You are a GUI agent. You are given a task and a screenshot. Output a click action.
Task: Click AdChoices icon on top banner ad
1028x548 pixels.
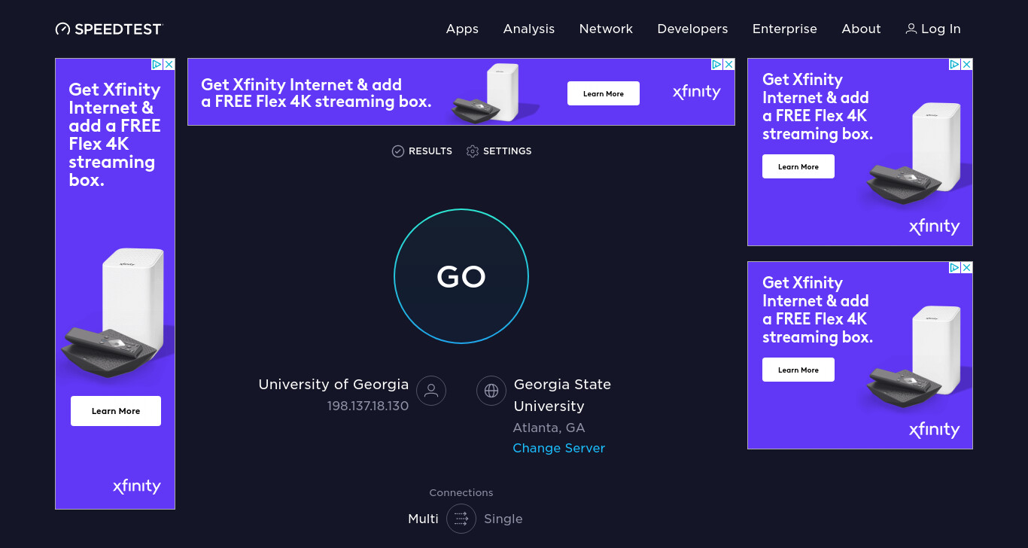[x=717, y=65]
